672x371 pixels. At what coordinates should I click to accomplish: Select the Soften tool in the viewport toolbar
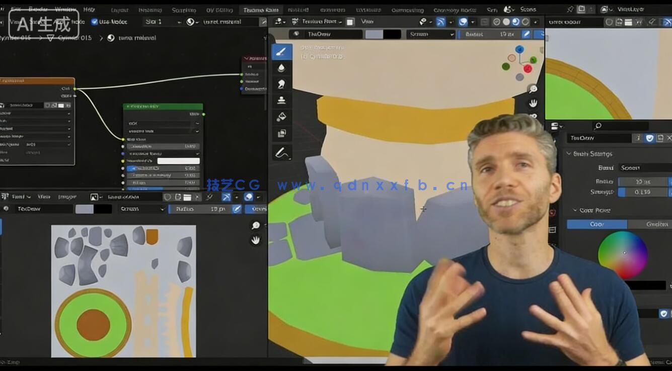(282, 67)
